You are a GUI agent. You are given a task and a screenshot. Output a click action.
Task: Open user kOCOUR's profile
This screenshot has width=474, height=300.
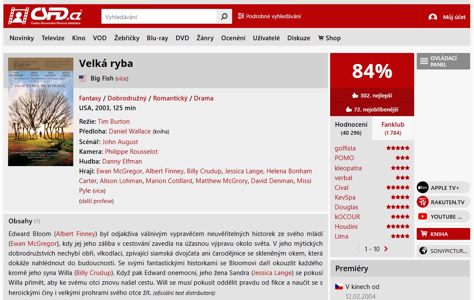click(348, 217)
